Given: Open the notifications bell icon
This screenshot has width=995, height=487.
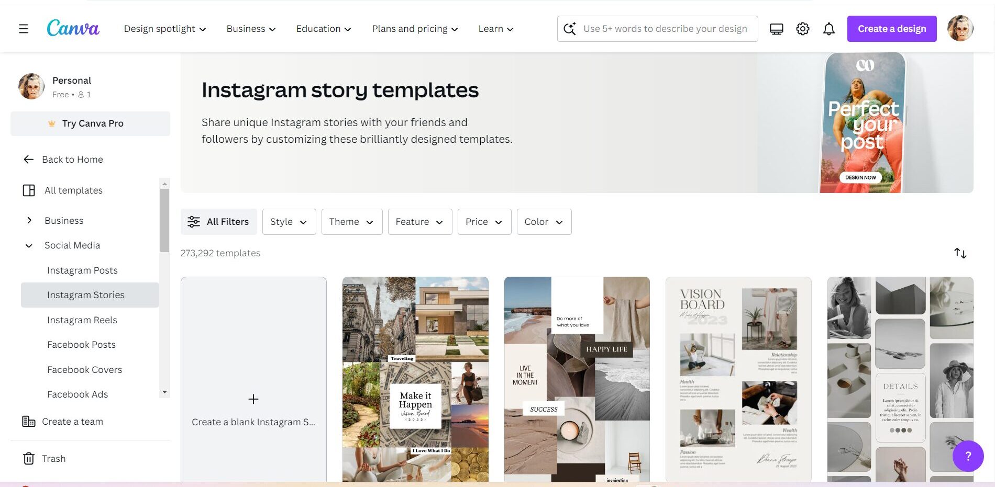Looking at the screenshot, I should pyautogui.click(x=829, y=29).
